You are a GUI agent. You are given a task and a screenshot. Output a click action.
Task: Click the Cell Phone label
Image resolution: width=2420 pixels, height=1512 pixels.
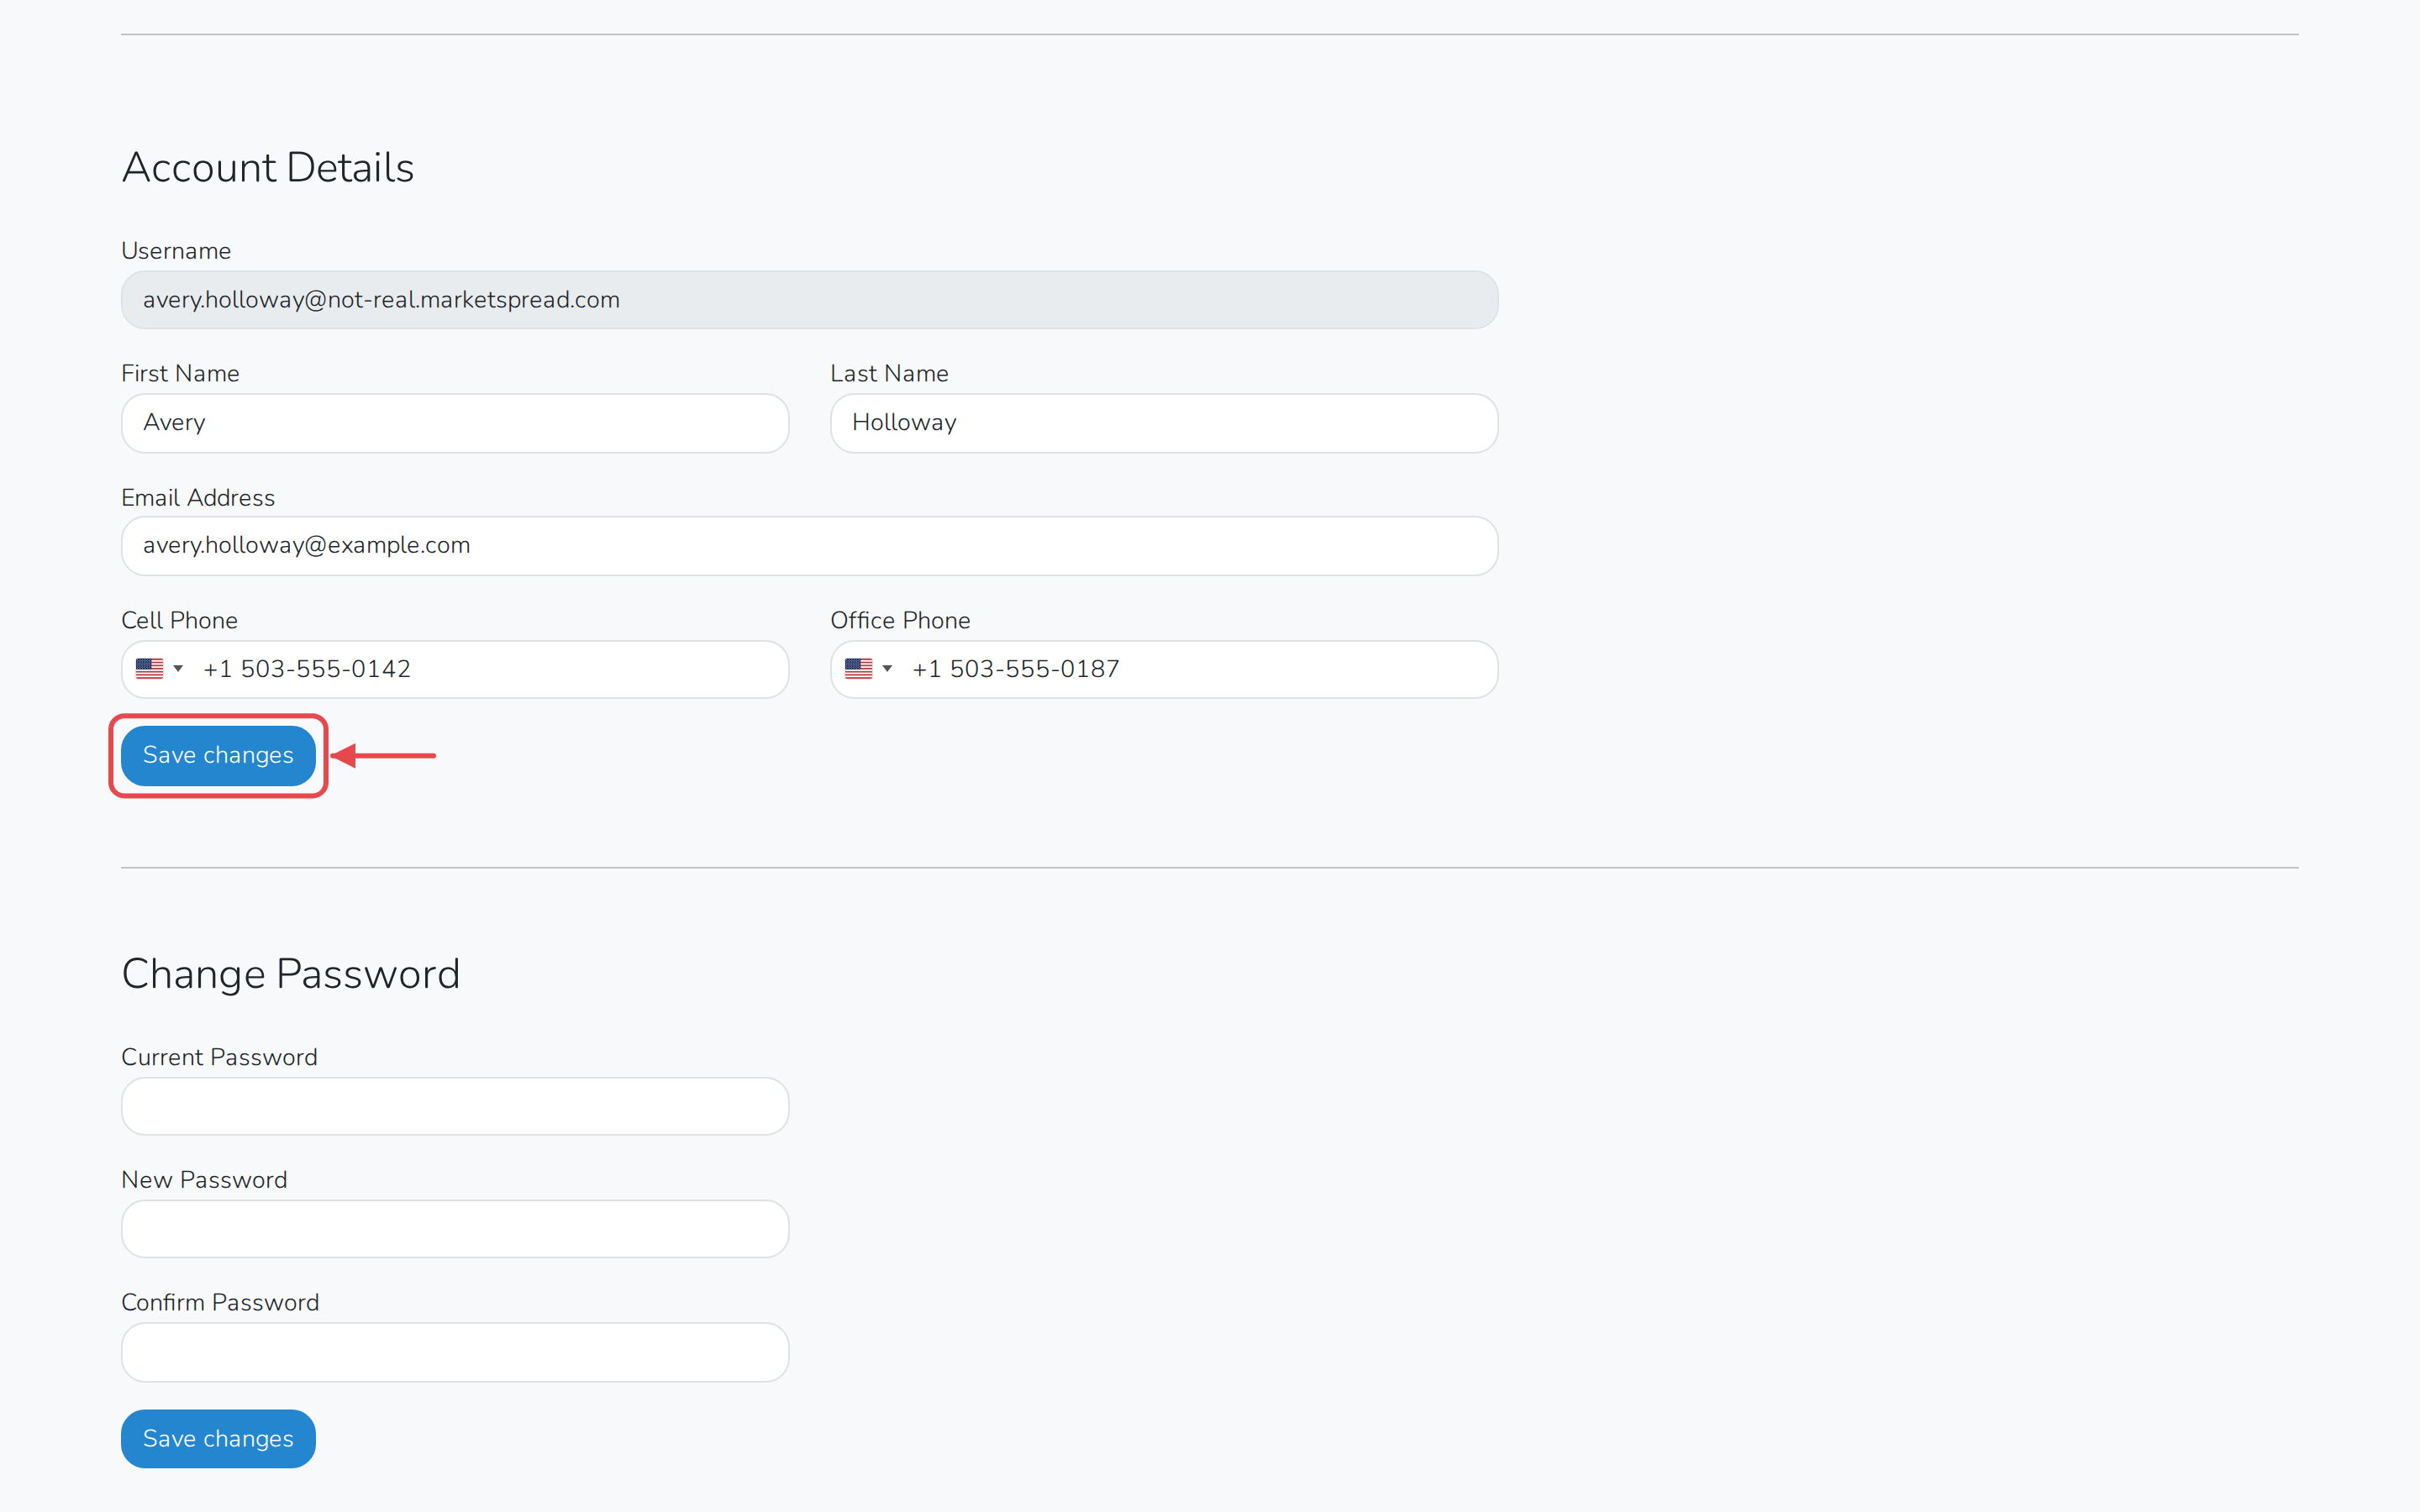click(x=179, y=620)
